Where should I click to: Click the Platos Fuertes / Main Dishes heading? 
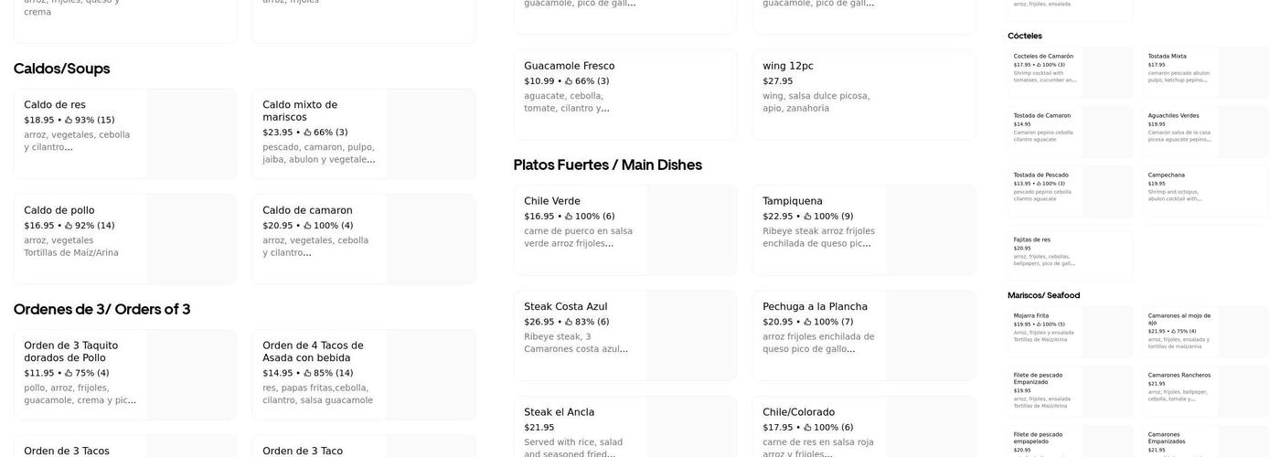[x=607, y=165]
